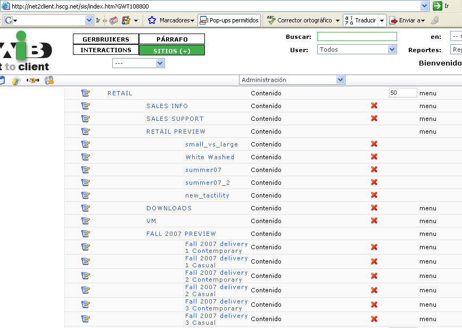Open the FALL 2007 PREVIEW link
Viewport: 462px width, 328px height.
click(x=181, y=234)
